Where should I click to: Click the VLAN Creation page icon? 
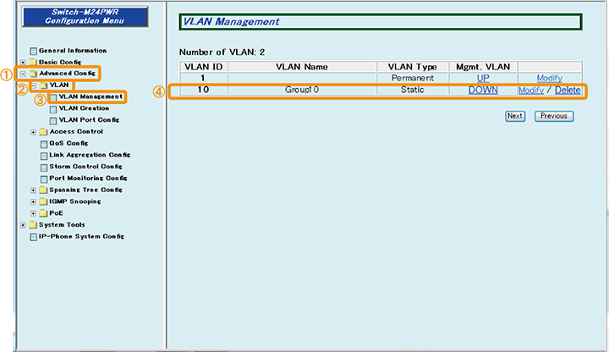point(53,109)
